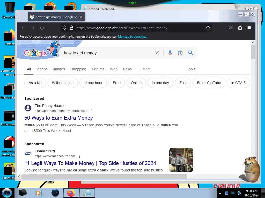Viewport: 265px width, 198px height.
Task: Select the 'Free' suggestion chip
Action: (117, 83)
